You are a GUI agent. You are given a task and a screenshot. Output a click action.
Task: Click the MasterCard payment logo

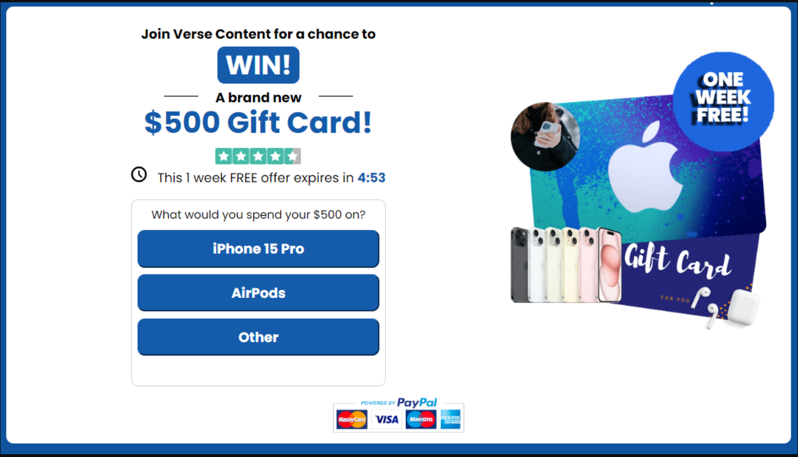coord(352,420)
